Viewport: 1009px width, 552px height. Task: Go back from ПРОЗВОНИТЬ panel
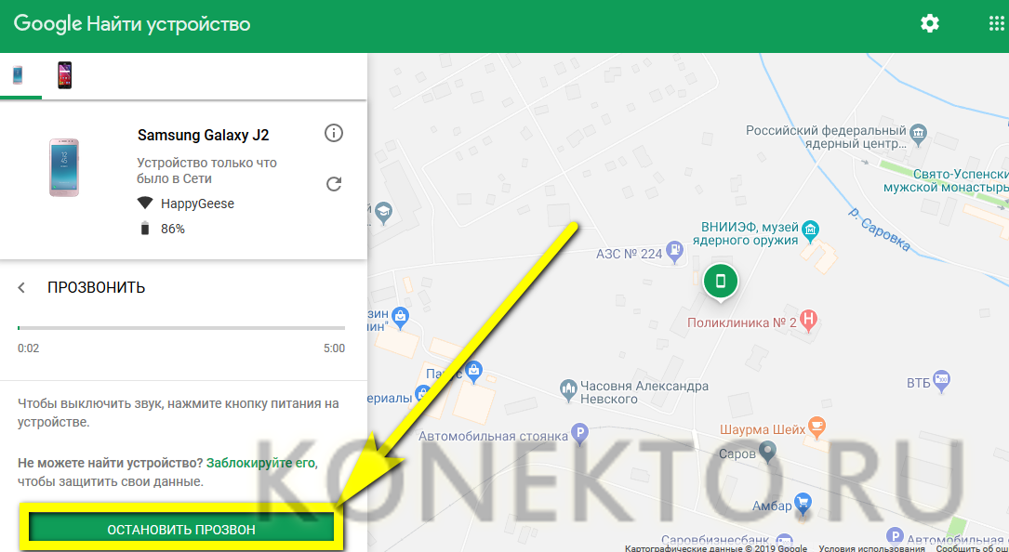22,288
